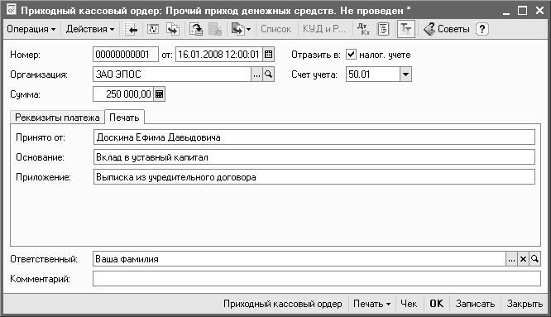Click the ellipsis select button for Организация
The width and height of the screenshot is (551, 317).
pyautogui.click(x=256, y=74)
